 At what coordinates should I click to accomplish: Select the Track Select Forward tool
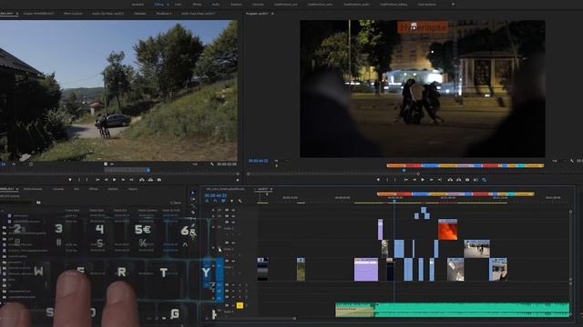[x=193, y=199]
